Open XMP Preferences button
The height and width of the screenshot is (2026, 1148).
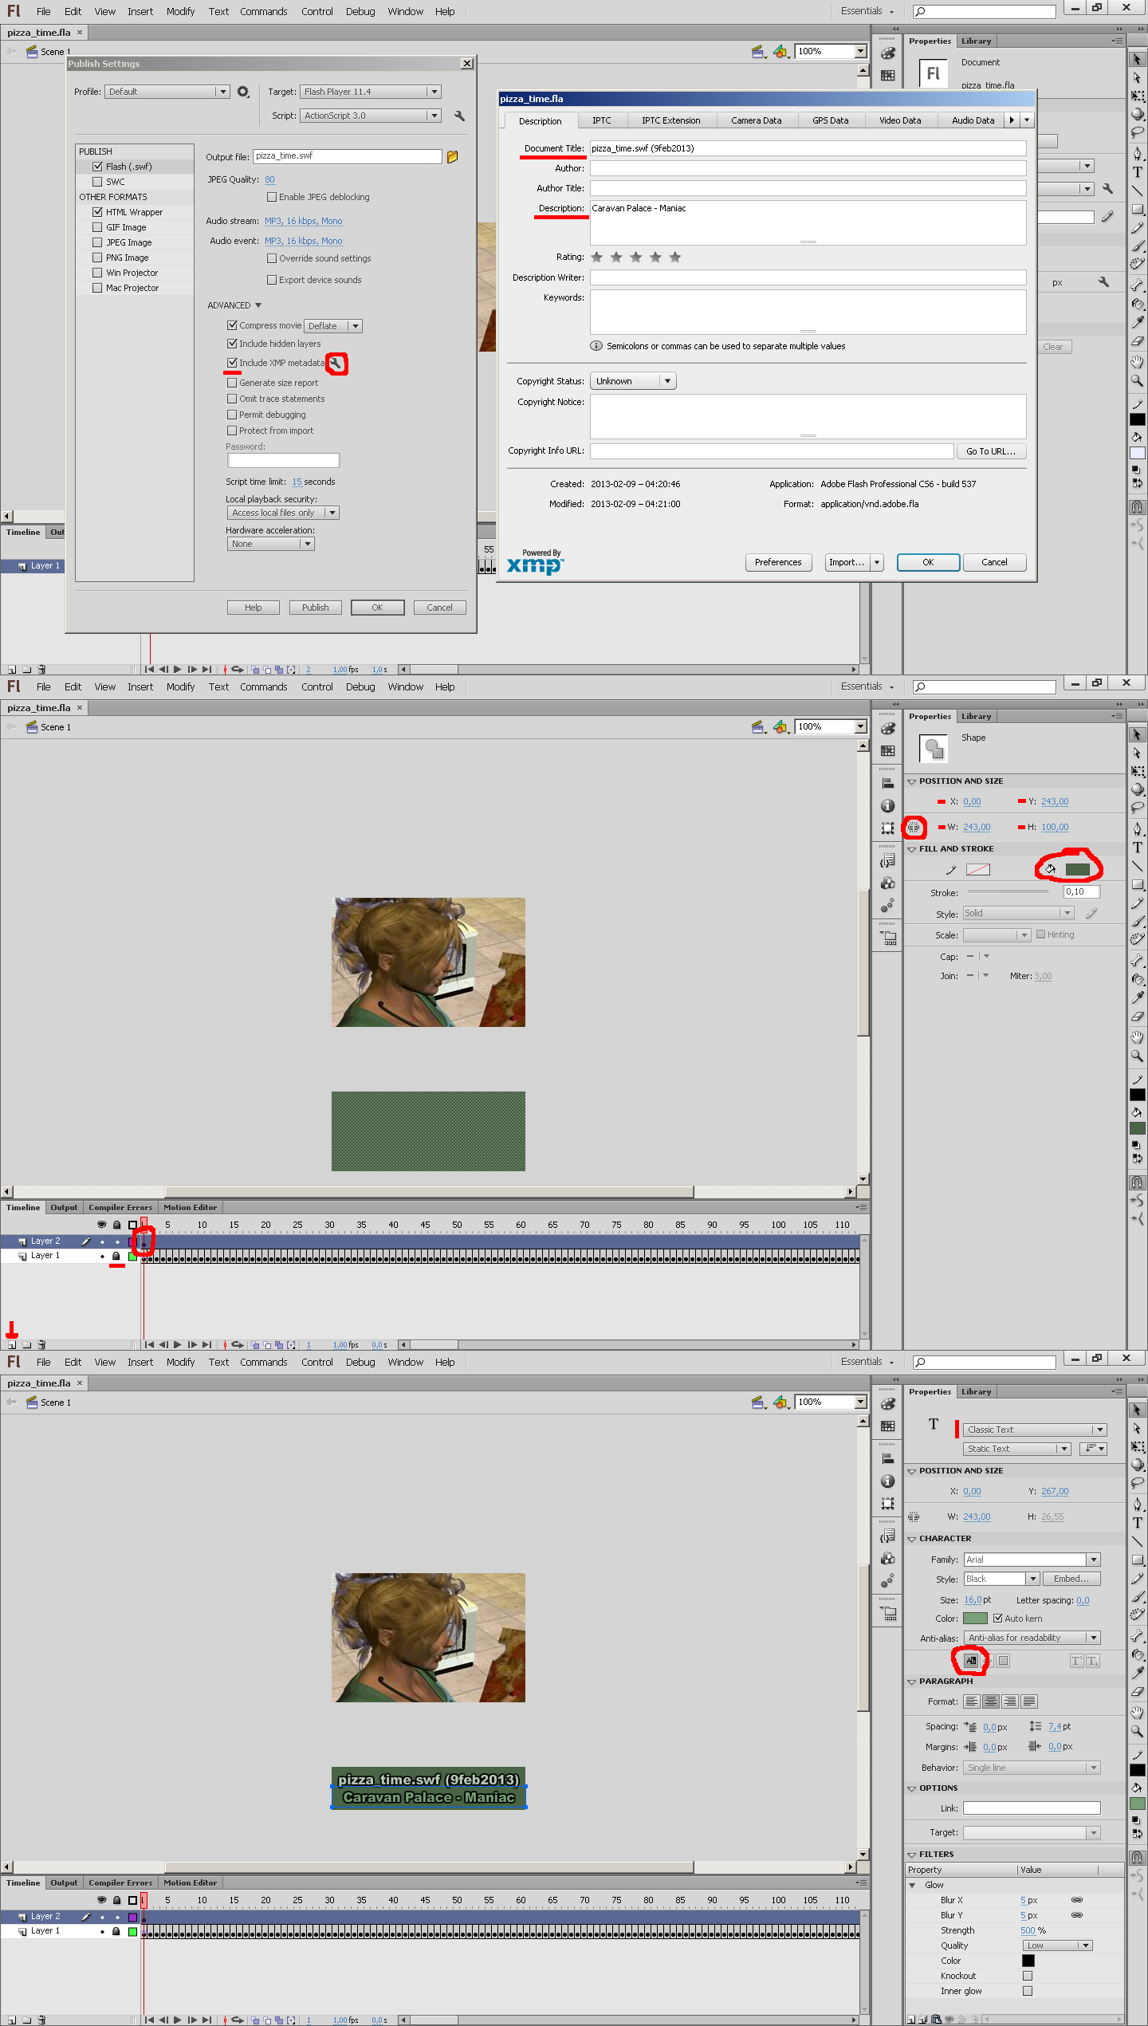point(778,562)
